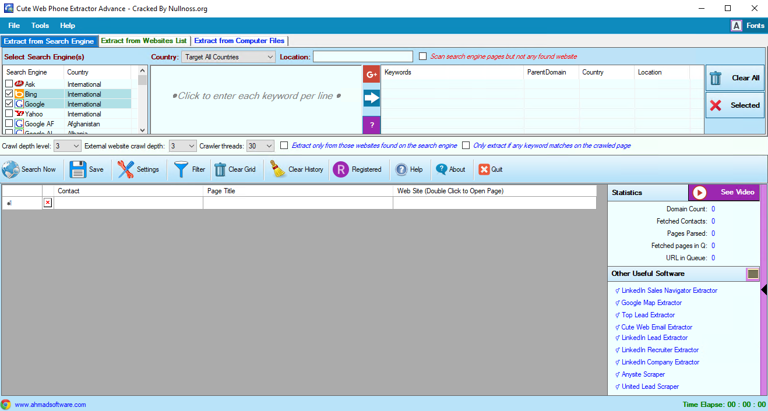The height and width of the screenshot is (411, 768).
Task: Open LinkedIn Lead Extractor link
Action: point(654,338)
